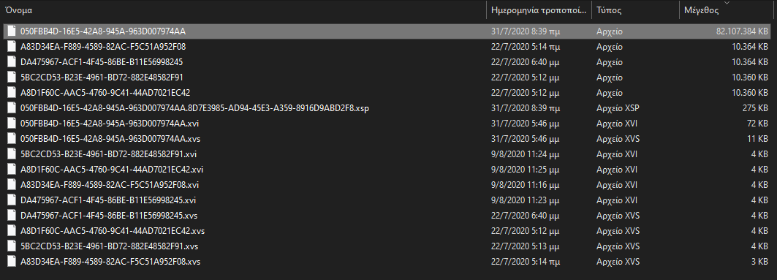777x280 pixels.
Task: Sort files by the Τύπος column
Action: [636, 10]
